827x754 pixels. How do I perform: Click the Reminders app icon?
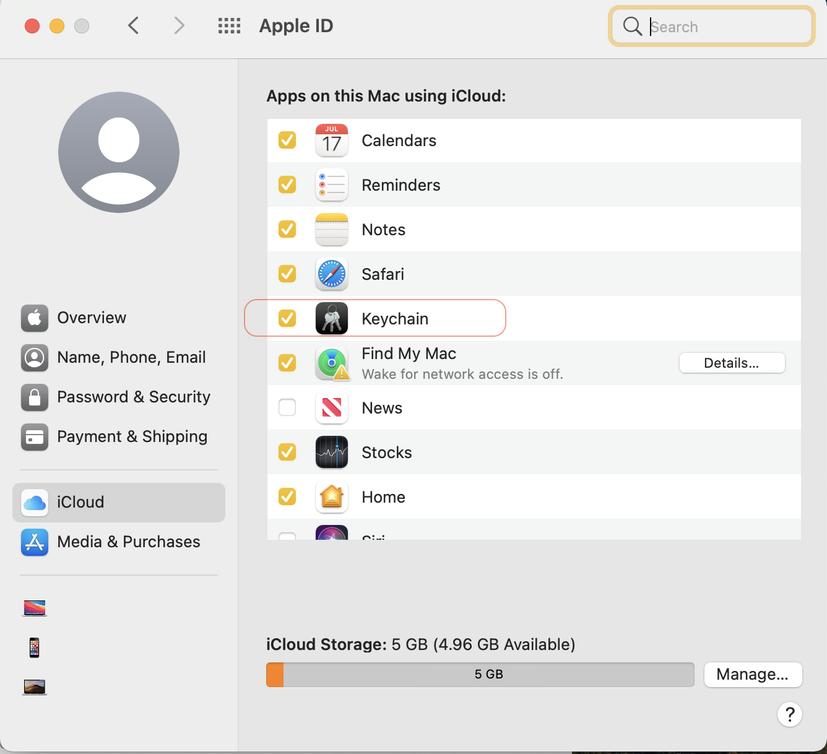pyautogui.click(x=332, y=185)
